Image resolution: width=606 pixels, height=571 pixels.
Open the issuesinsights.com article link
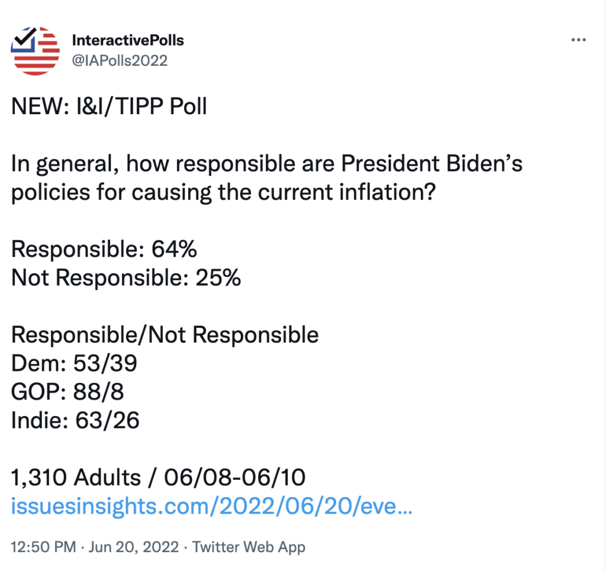click(212, 508)
